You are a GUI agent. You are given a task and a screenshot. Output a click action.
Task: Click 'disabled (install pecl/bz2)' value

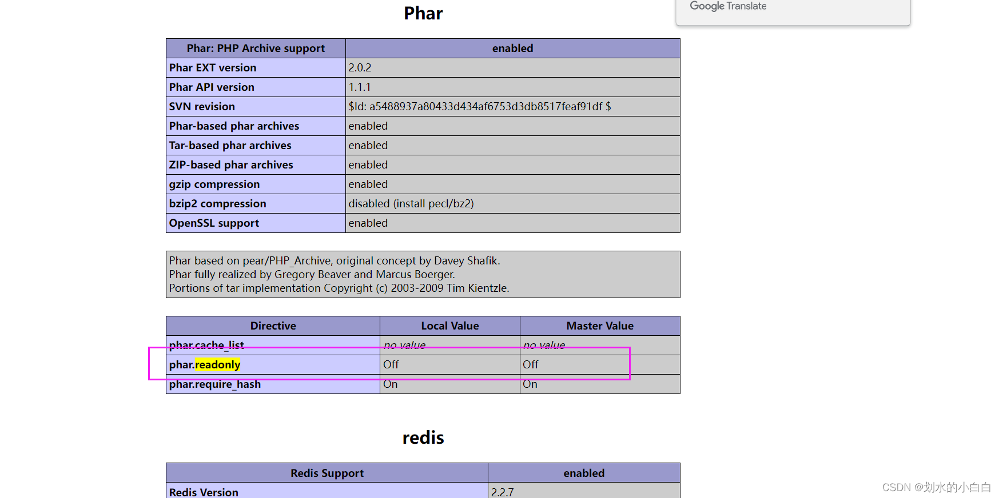point(411,204)
